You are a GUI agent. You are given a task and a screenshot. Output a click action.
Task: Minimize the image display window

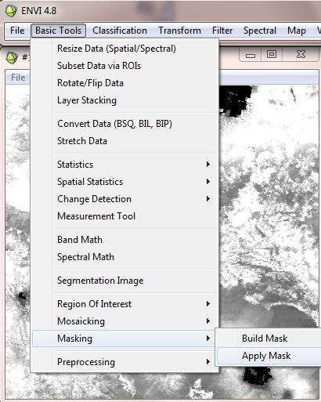click(x=251, y=54)
